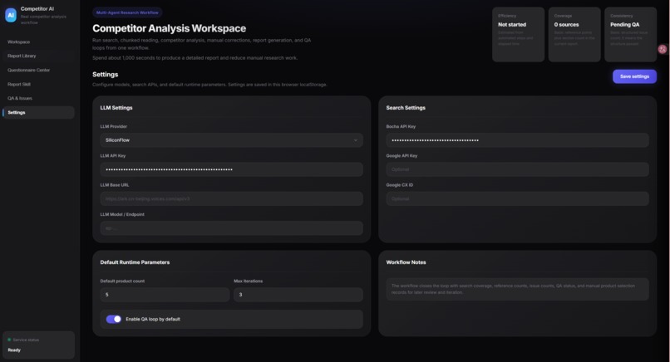Click the Default product count field

[165, 295]
